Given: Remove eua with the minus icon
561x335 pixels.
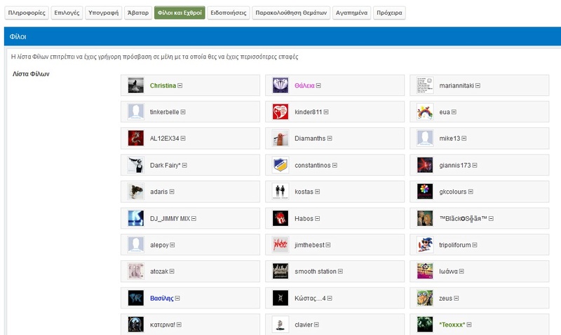Looking at the screenshot, I should pyautogui.click(x=454, y=112).
